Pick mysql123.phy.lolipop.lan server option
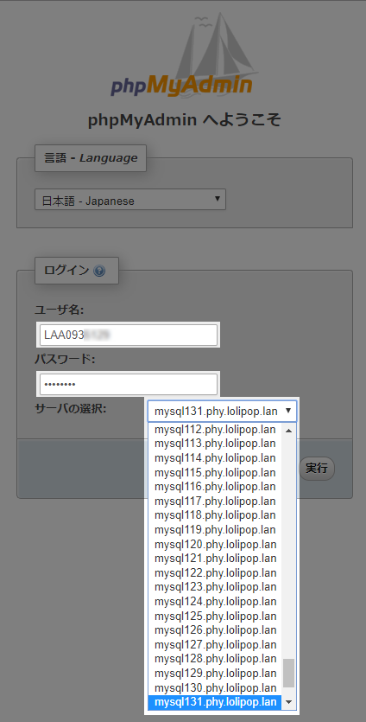 [215, 587]
